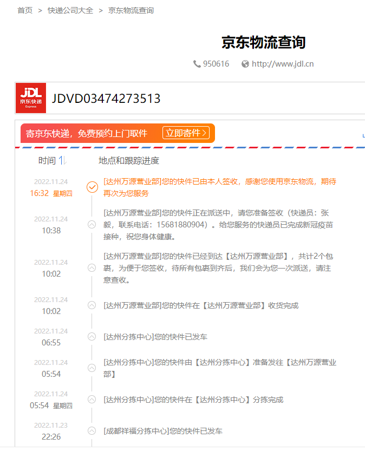Click the 16:32 星期四 timestamp
The height and width of the screenshot is (451, 365).
coord(51,193)
